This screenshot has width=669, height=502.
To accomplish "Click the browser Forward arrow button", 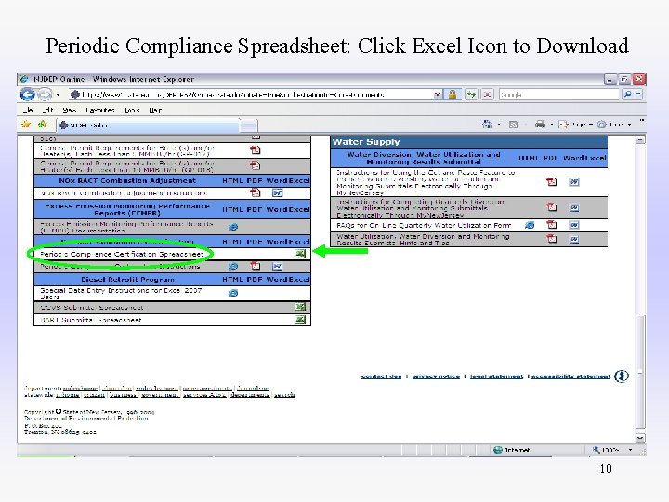I will pos(45,94).
